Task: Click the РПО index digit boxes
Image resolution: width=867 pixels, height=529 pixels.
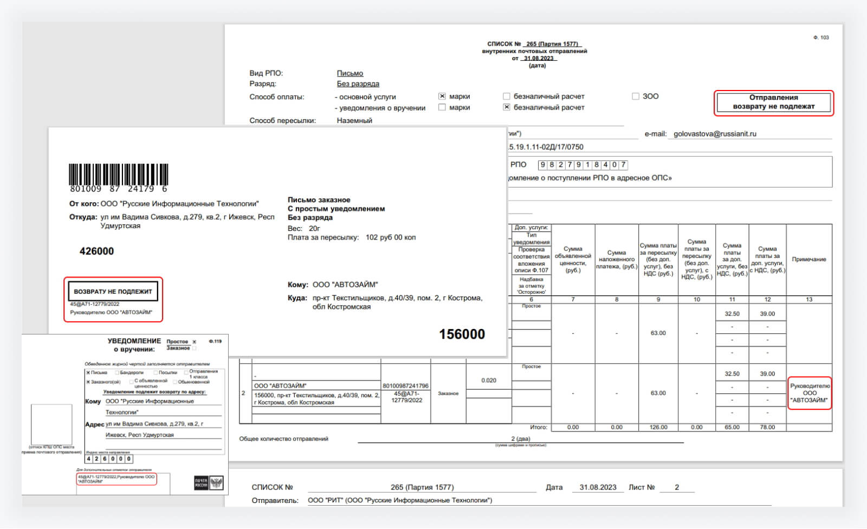Action: pos(583,165)
